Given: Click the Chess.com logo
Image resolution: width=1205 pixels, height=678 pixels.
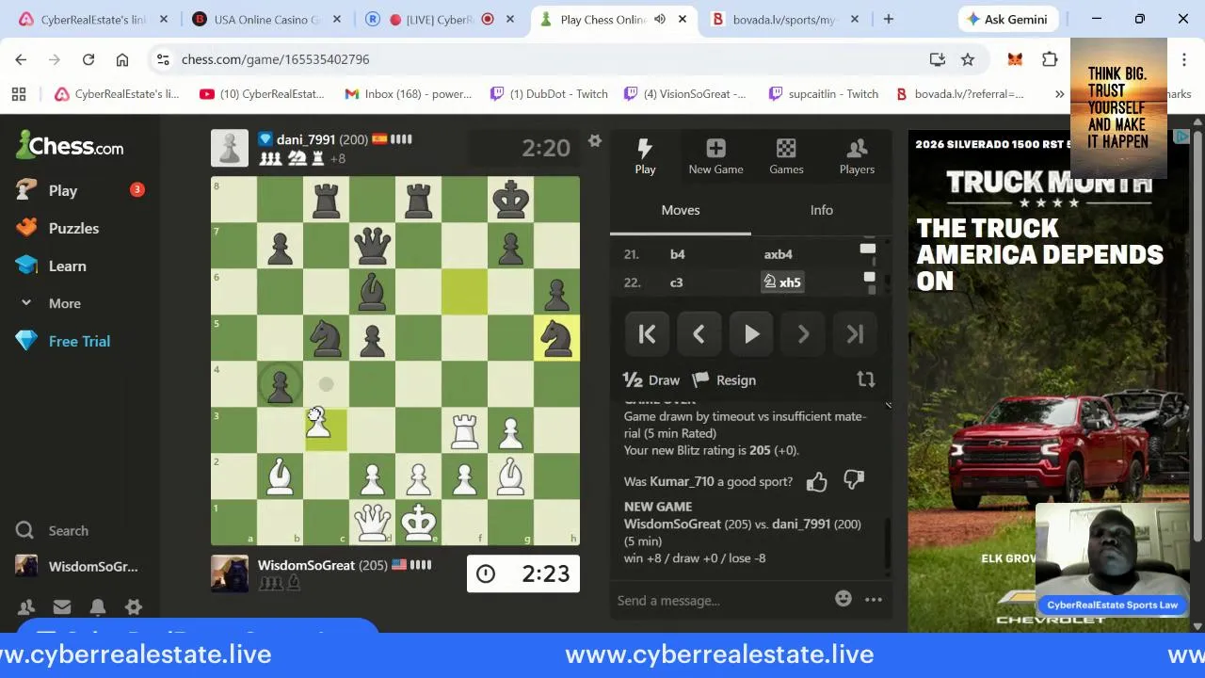Looking at the screenshot, I should point(70,146).
